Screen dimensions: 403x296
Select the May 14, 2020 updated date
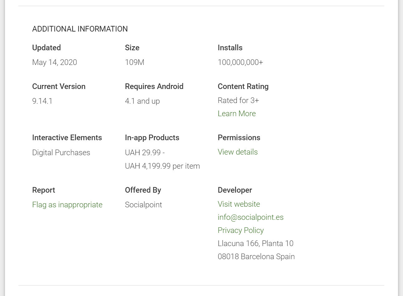[54, 62]
